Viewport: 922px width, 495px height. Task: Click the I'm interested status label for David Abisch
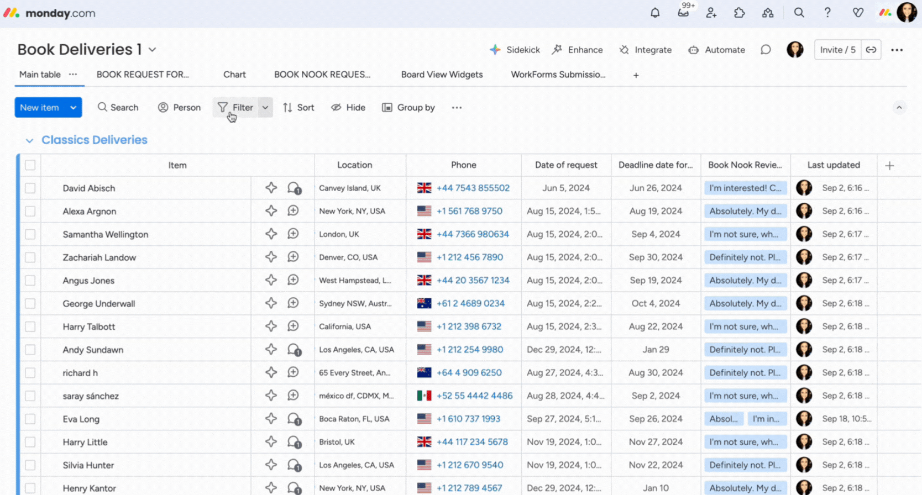(x=745, y=188)
